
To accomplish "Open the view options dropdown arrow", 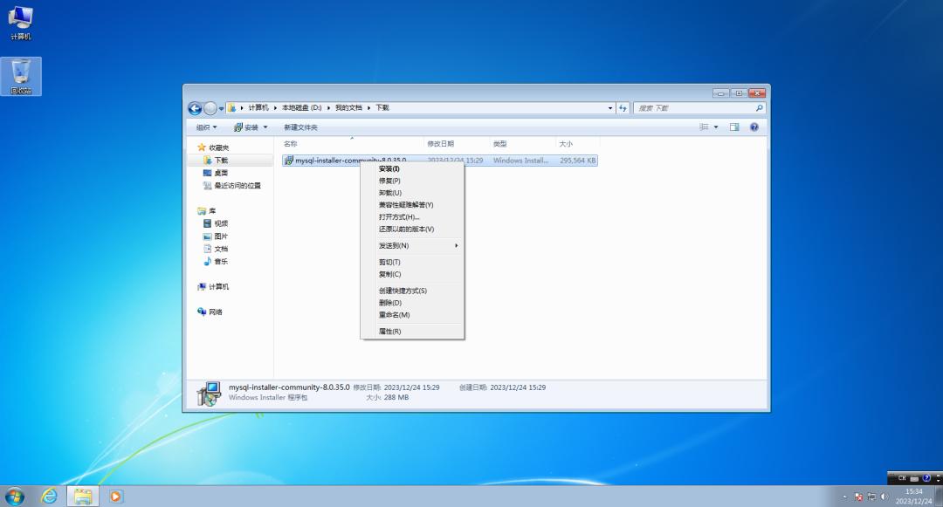I will pyautogui.click(x=716, y=127).
